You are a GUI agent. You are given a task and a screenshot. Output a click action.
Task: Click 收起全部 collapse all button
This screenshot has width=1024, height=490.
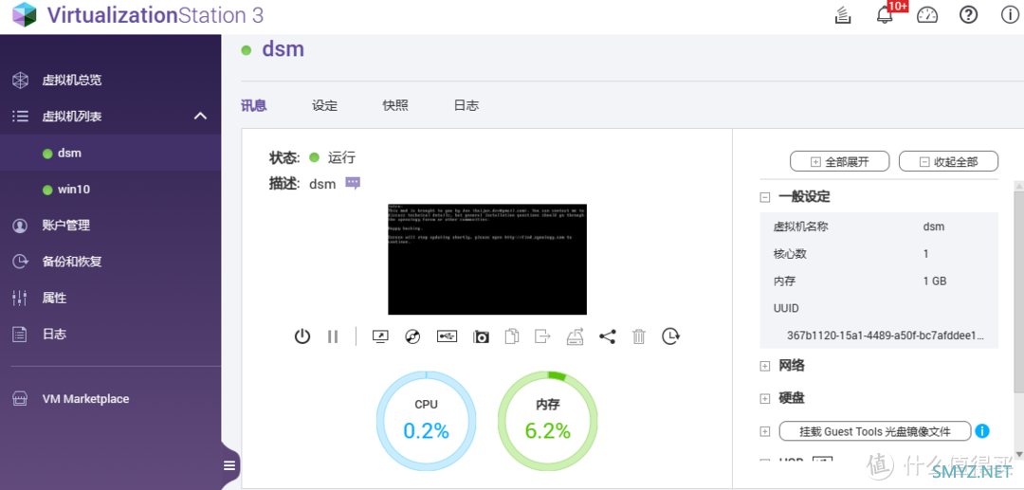tap(948, 162)
